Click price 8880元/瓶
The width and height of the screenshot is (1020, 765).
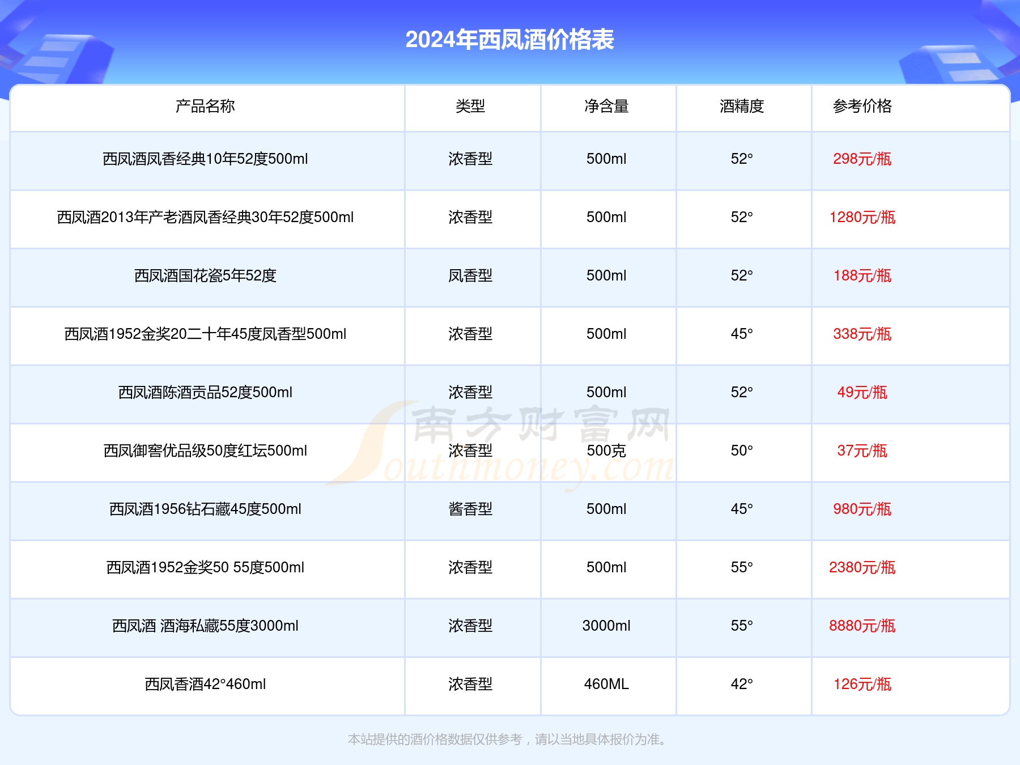pyautogui.click(x=862, y=626)
